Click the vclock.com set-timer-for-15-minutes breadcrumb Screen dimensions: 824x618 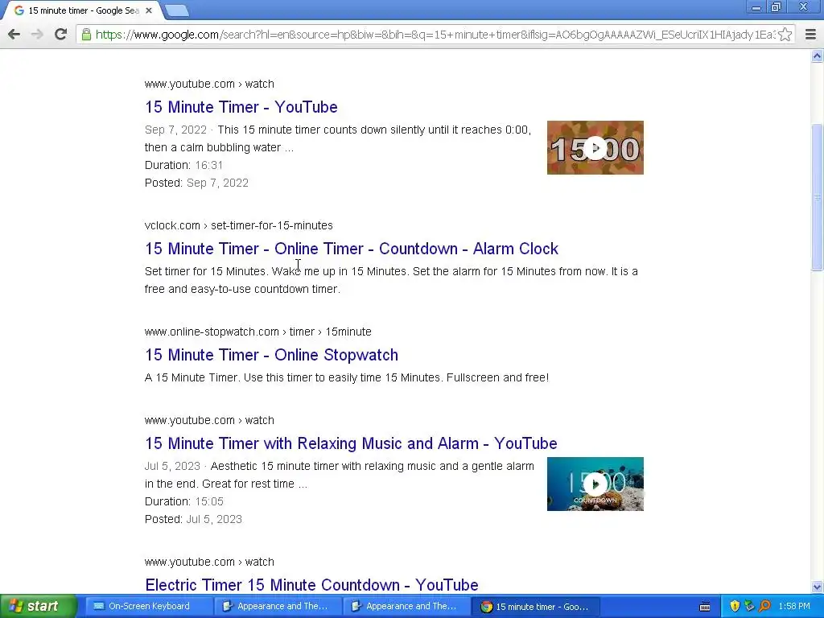tap(238, 225)
